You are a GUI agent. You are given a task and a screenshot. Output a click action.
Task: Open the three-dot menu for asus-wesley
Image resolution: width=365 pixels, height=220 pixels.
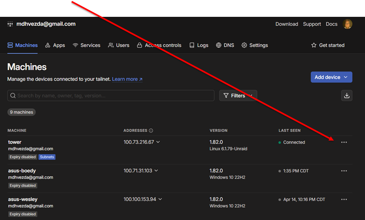(x=344, y=199)
